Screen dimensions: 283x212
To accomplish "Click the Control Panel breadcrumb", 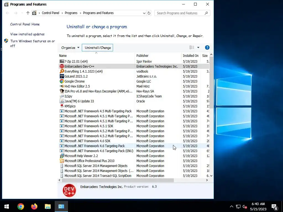I will [51, 13].
